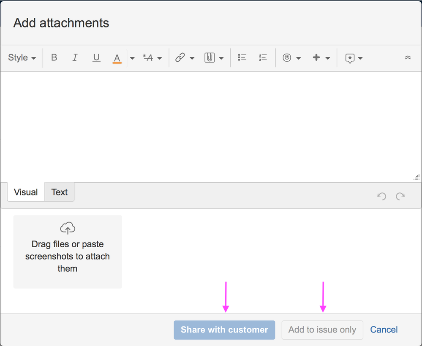Open the text color dropdown arrow
This screenshot has height=346, width=422.
(132, 58)
